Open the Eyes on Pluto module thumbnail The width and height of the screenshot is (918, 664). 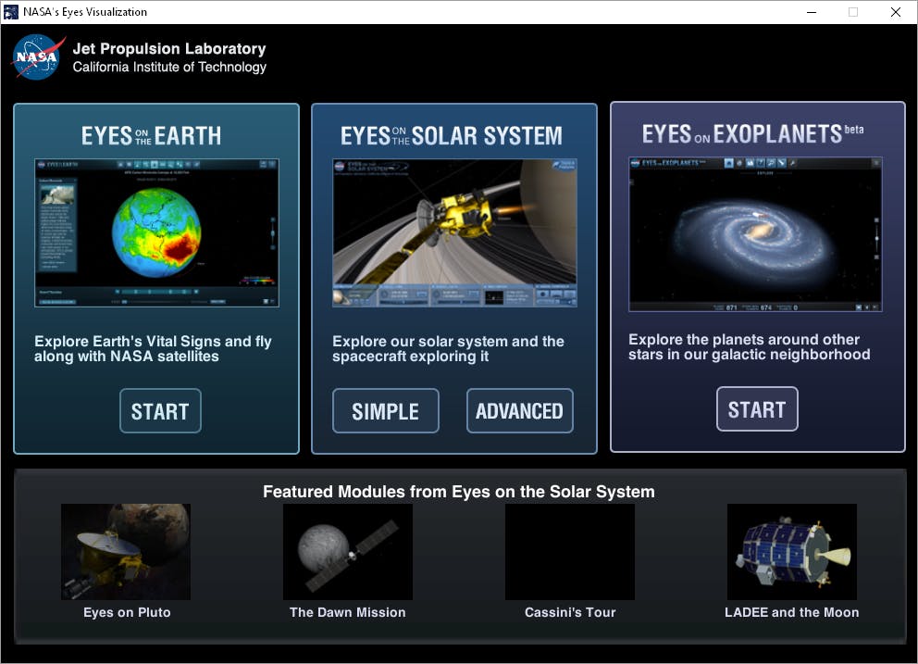[x=126, y=551]
